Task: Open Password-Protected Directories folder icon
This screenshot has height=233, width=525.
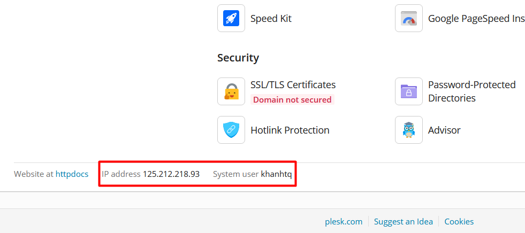Action: 409,91
